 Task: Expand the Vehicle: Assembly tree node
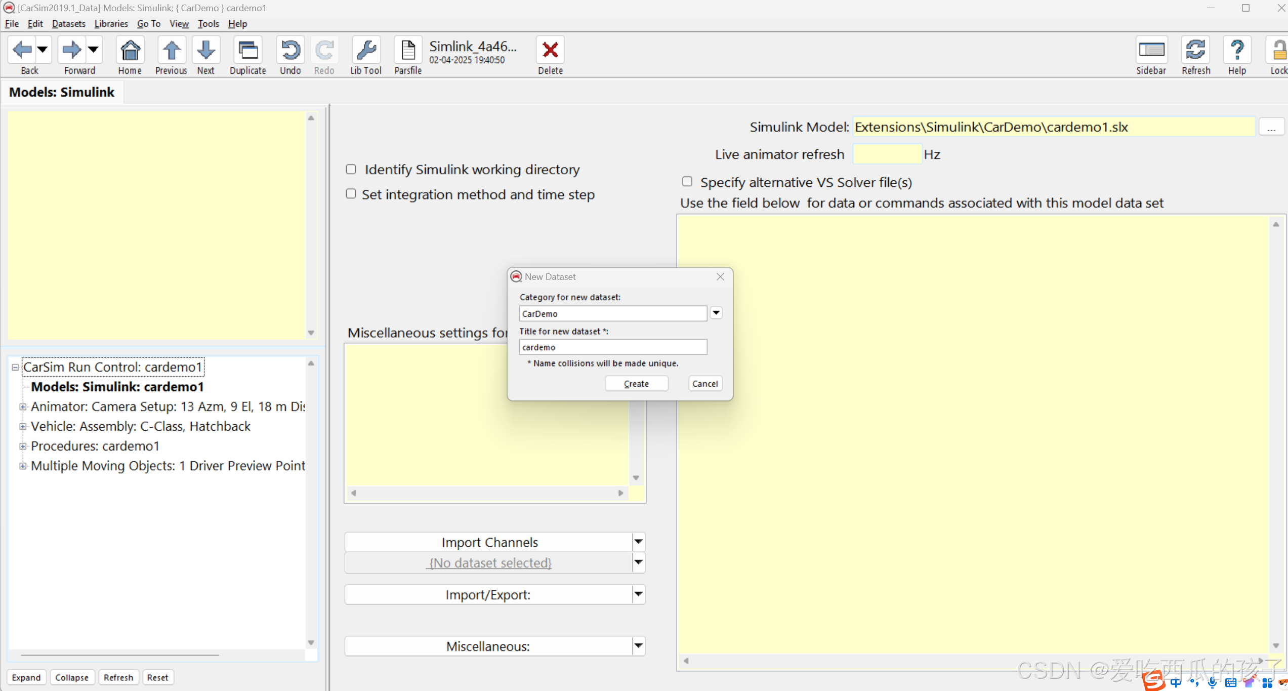pyautogui.click(x=23, y=427)
